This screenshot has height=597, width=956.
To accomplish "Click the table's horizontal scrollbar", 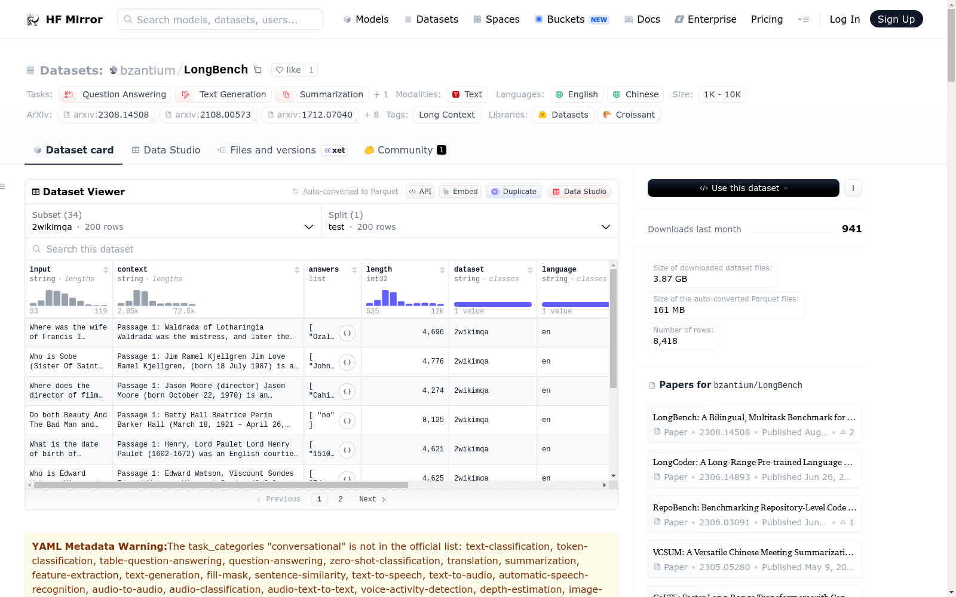I will 221,485.
